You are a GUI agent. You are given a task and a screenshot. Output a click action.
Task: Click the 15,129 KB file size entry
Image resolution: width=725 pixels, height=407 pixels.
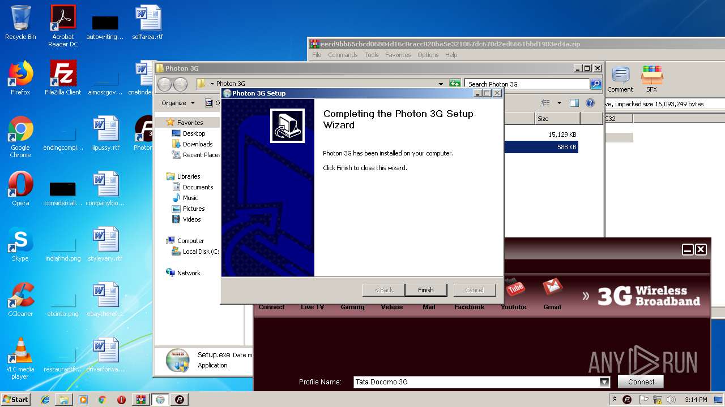coord(562,135)
